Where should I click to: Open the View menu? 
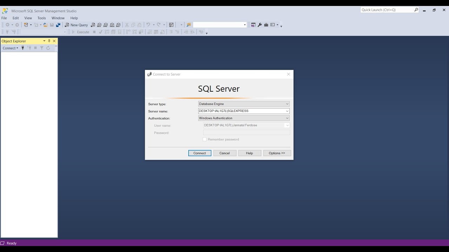point(28,18)
